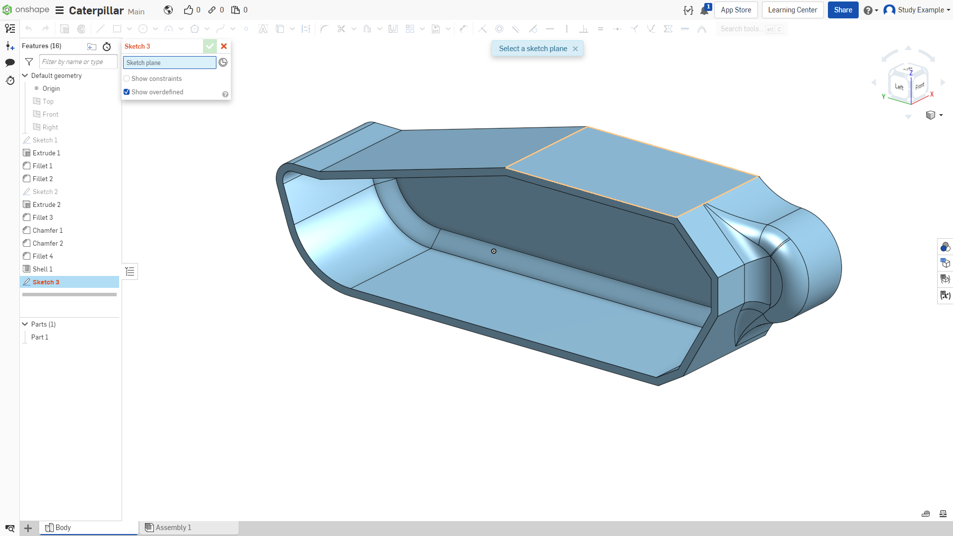This screenshot has height=536, width=953.
Task: Click the link count icon
Action: [x=212, y=10]
